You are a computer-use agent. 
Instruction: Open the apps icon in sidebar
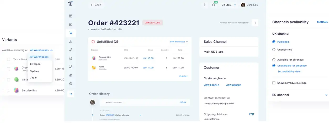pyautogui.click(x=71, y=67)
